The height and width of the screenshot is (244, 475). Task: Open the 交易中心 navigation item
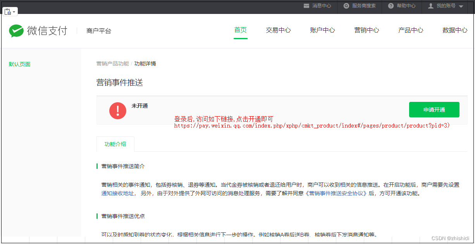[x=278, y=30]
